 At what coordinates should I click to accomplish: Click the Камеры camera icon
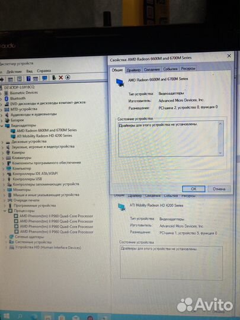pos(8,152)
